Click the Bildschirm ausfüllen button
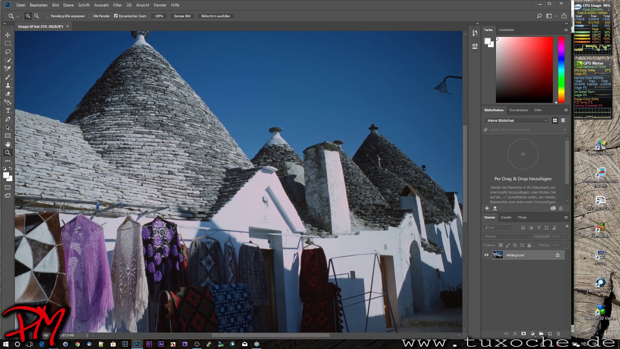The height and width of the screenshot is (349, 620). coord(216,16)
